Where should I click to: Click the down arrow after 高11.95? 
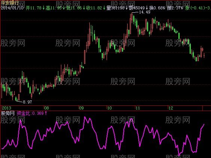point(64,8)
